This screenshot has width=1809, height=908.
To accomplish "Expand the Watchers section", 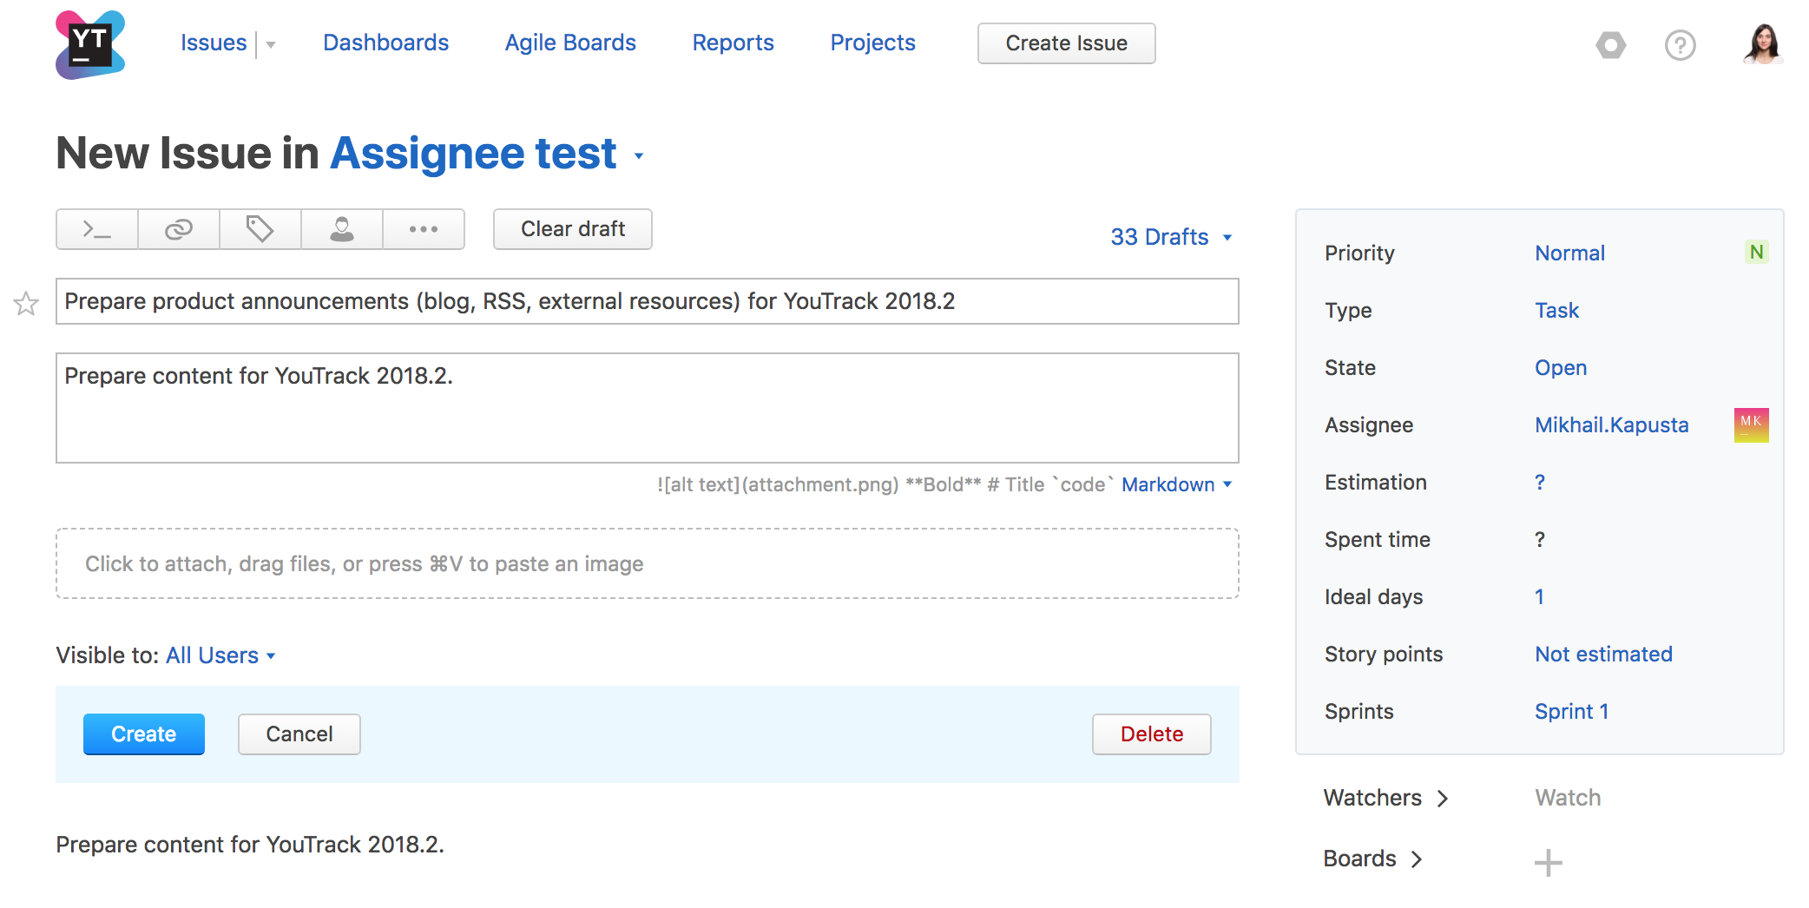I will click(x=1385, y=798).
